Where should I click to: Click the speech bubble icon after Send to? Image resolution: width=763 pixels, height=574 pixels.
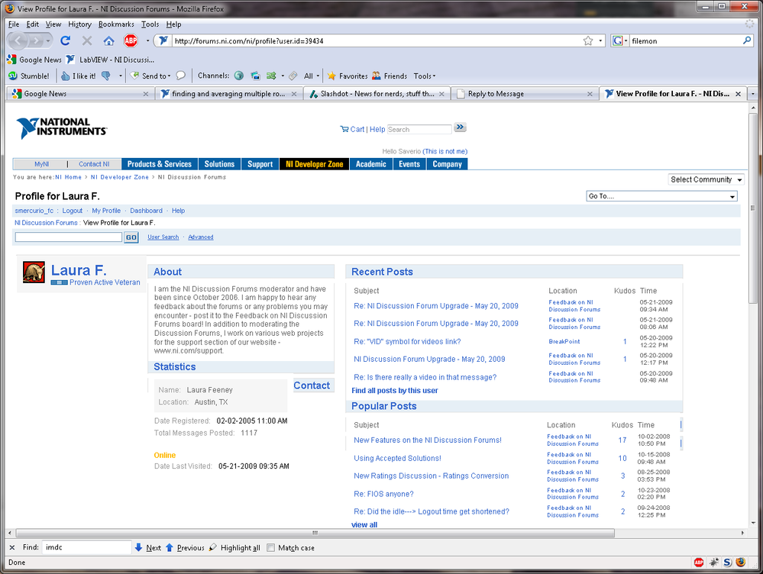180,76
